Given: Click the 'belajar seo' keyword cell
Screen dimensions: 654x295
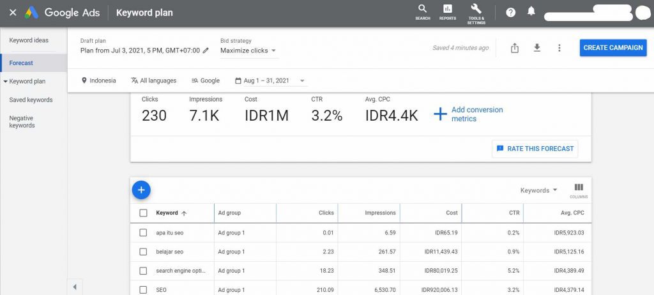Looking at the screenshot, I should click(x=169, y=252).
